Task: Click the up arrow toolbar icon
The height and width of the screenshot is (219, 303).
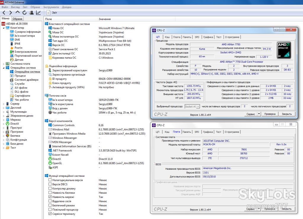Action: [17, 12]
